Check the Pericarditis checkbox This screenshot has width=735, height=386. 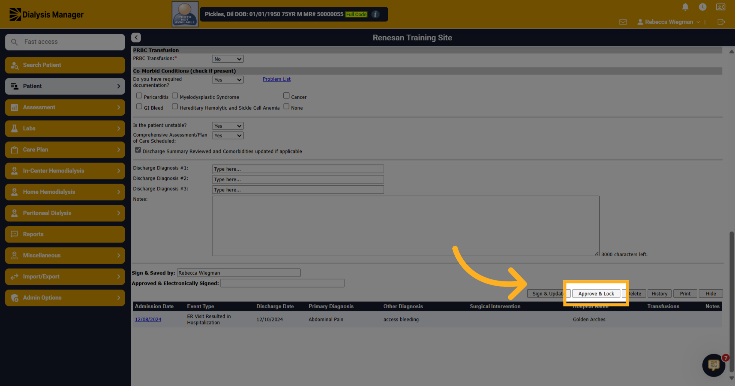point(139,96)
